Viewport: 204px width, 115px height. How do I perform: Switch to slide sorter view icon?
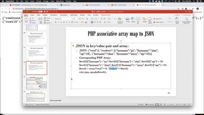point(161,104)
